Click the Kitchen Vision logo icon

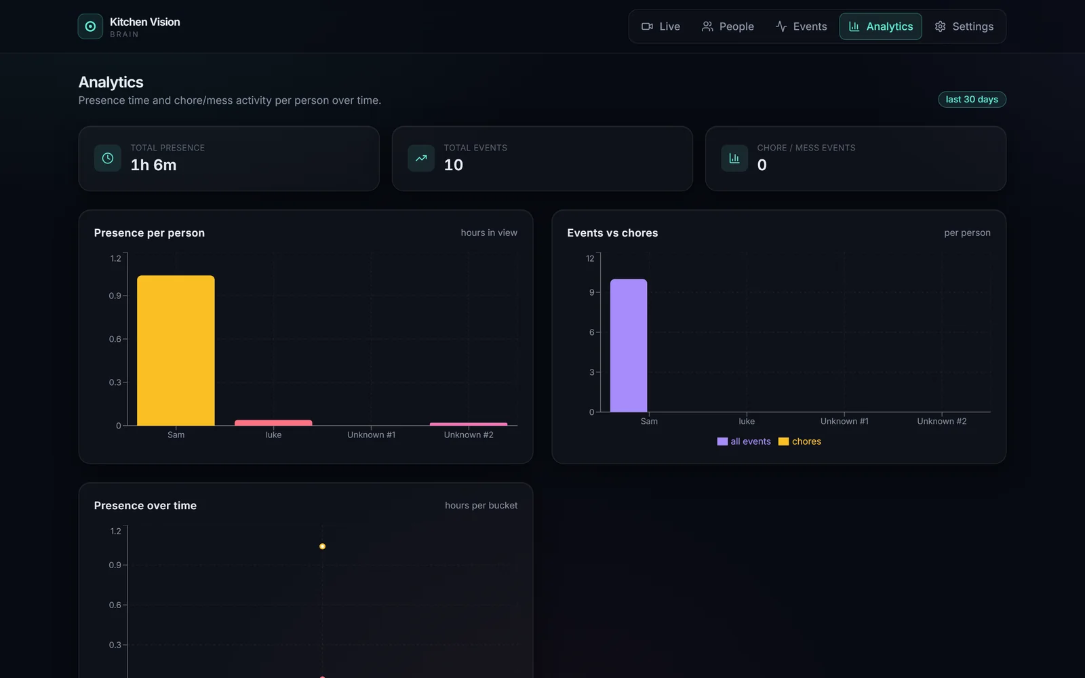[90, 26]
